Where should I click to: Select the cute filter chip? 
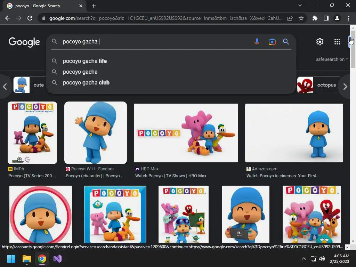30,85
